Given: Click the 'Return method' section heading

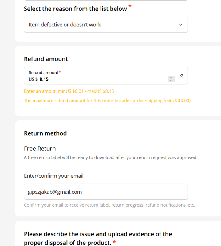Looking at the screenshot, I should click(45, 133).
